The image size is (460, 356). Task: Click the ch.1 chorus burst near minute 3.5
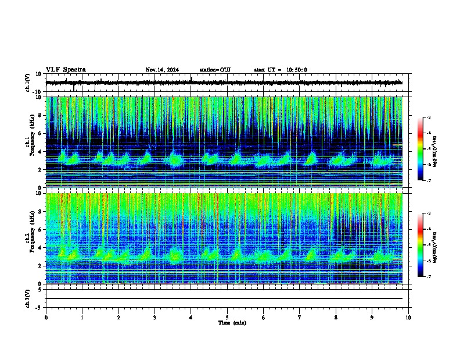click(x=174, y=159)
